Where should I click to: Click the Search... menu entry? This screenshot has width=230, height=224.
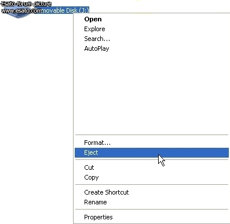click(152, 39)
